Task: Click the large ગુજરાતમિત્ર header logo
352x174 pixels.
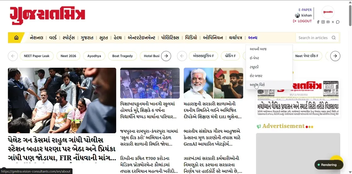Action: pos(48,16)
